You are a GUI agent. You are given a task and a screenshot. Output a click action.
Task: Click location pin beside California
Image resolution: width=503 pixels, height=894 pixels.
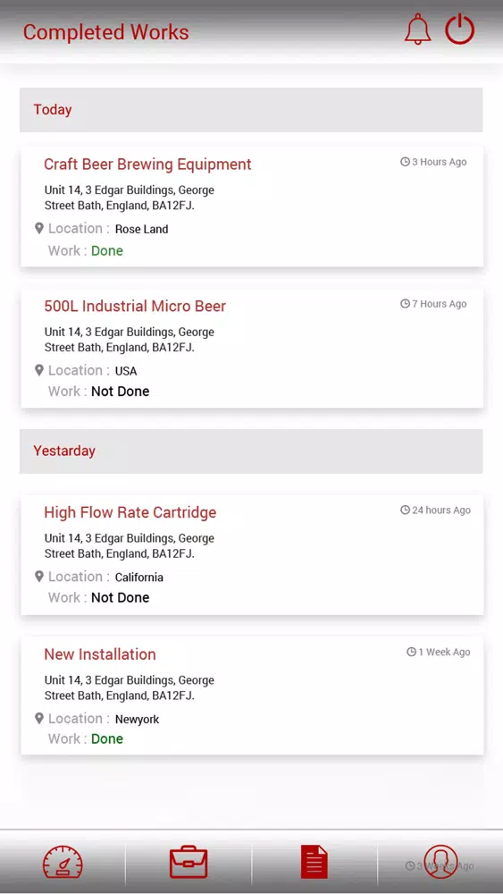(38, 577)
